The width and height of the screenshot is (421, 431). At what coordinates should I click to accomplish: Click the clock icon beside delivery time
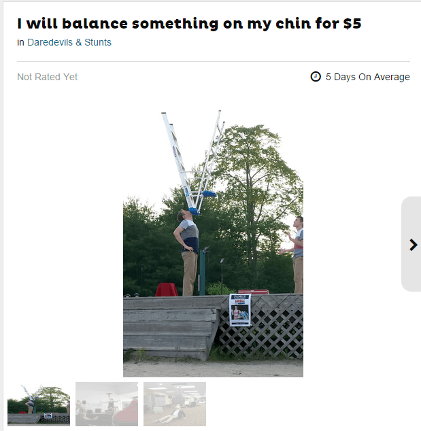point(316,77)
